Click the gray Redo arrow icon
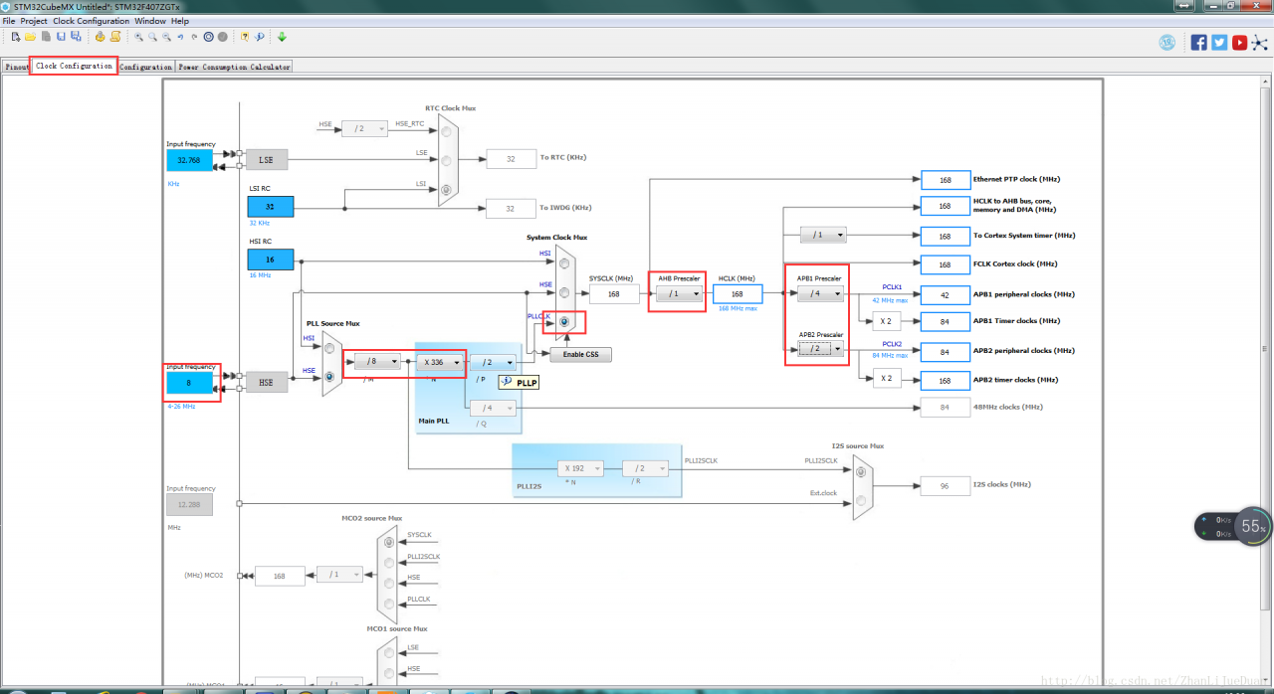 [194, 37]
